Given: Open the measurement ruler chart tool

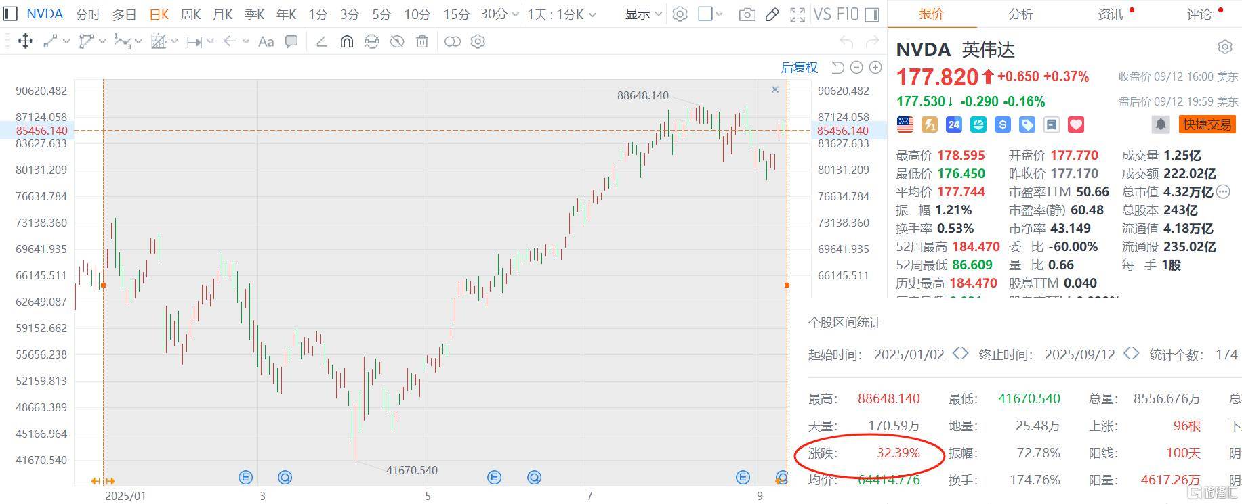Looking at the screenshot, I should tap(159, 42).
